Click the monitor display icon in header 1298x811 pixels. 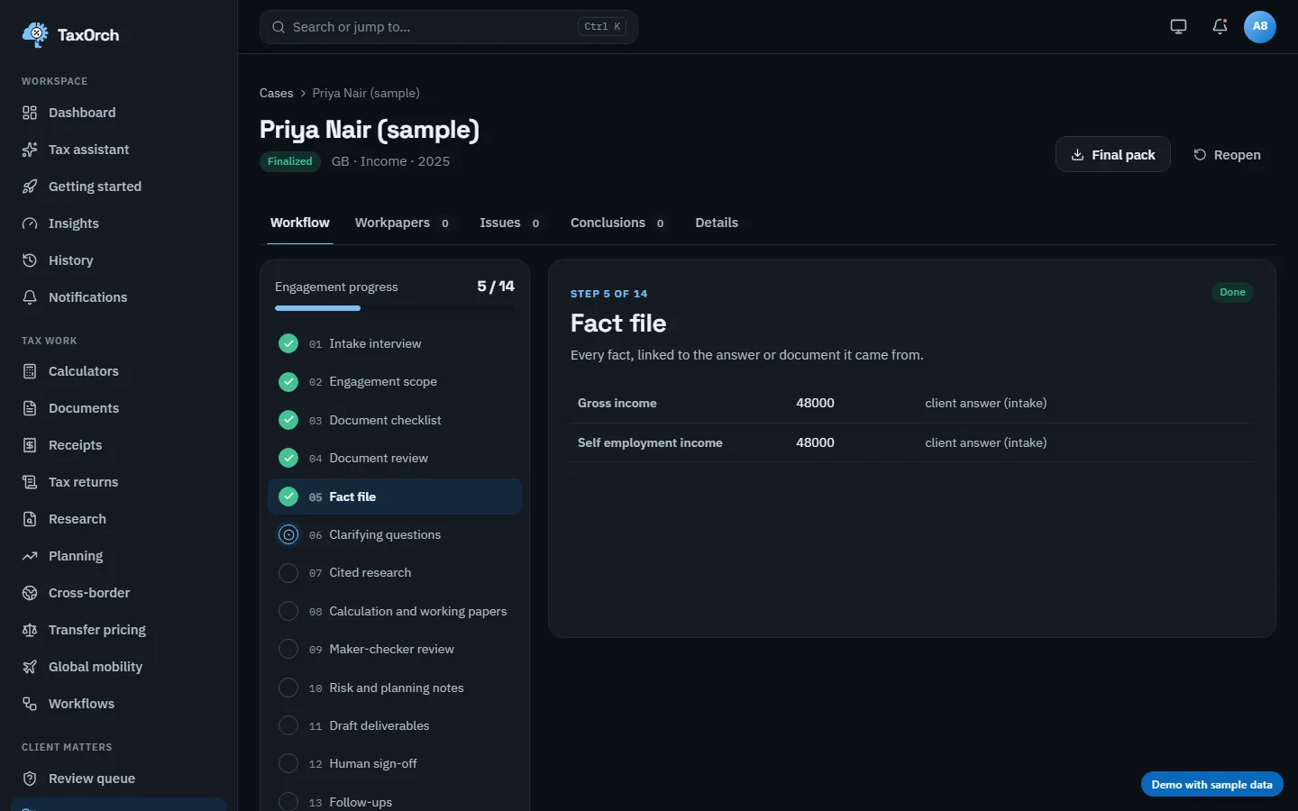(x=1178, y=26)
